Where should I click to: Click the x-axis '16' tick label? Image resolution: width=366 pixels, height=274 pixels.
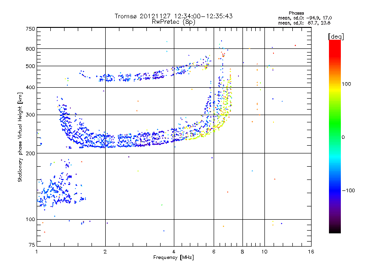(311, 252)
